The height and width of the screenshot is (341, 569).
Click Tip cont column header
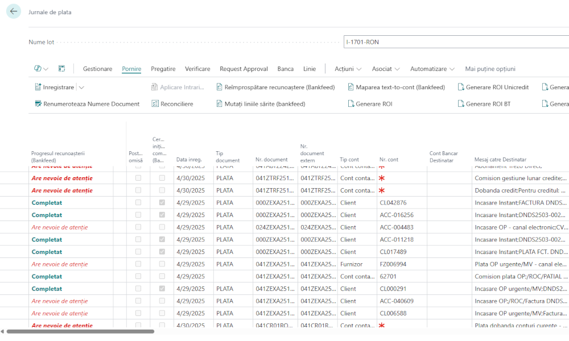[349, 160]
